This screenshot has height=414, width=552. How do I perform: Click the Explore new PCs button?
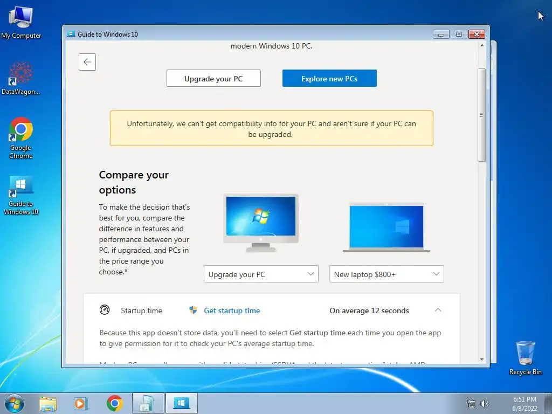point(329,78)
